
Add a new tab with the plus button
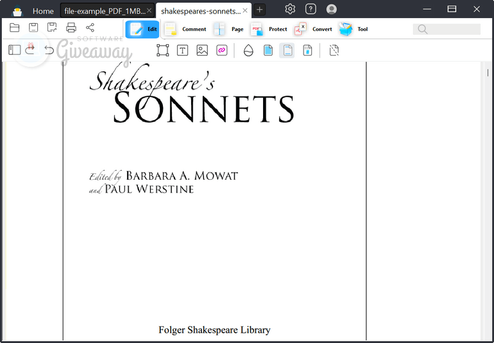pos(259,10)
